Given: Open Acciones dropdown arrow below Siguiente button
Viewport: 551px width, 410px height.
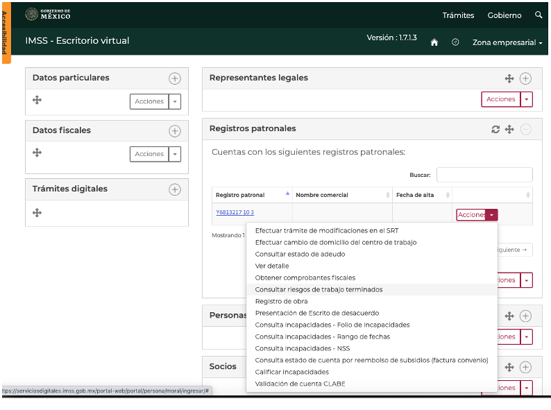Looking at the screenshot, I should tap(527, 280).
